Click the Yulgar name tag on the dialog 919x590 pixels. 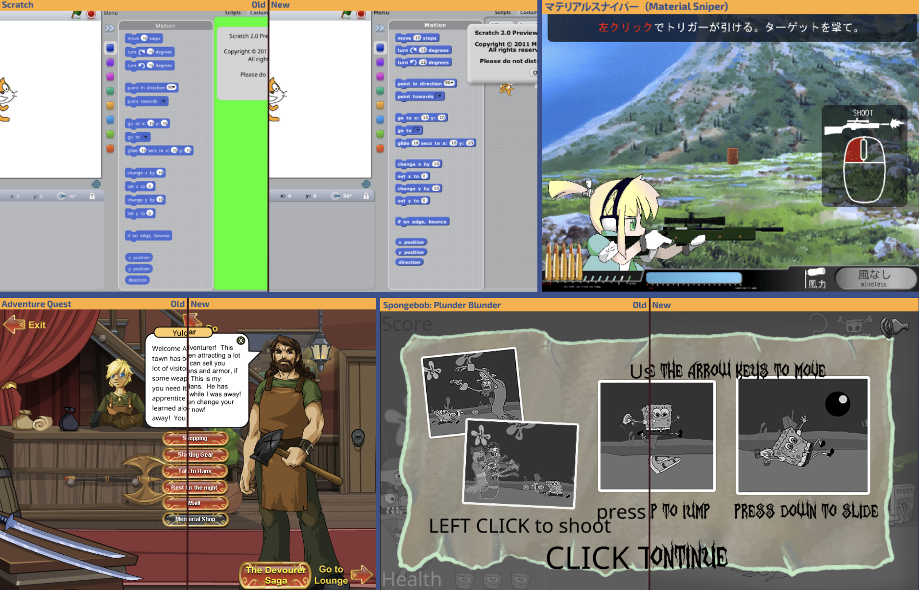(x=184, y=332)
